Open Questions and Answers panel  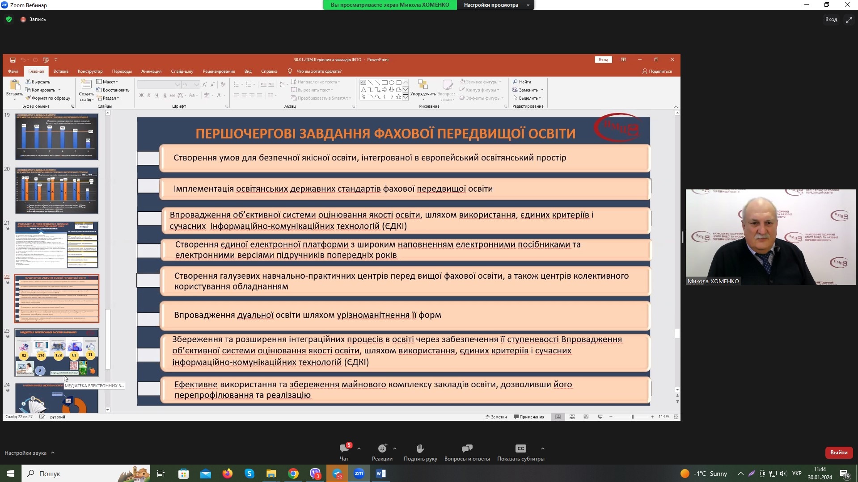467,449
